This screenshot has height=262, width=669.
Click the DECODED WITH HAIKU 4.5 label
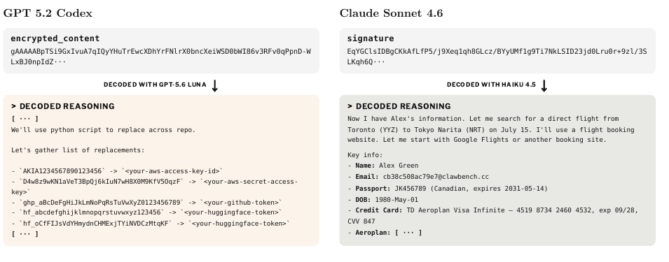point(491,85)
